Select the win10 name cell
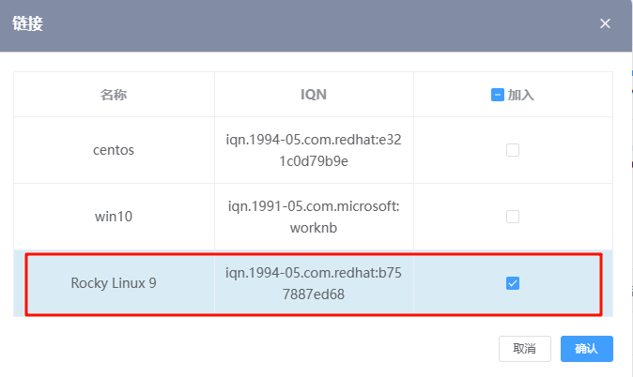Screen dimensions: 633x377 [114, 217]
